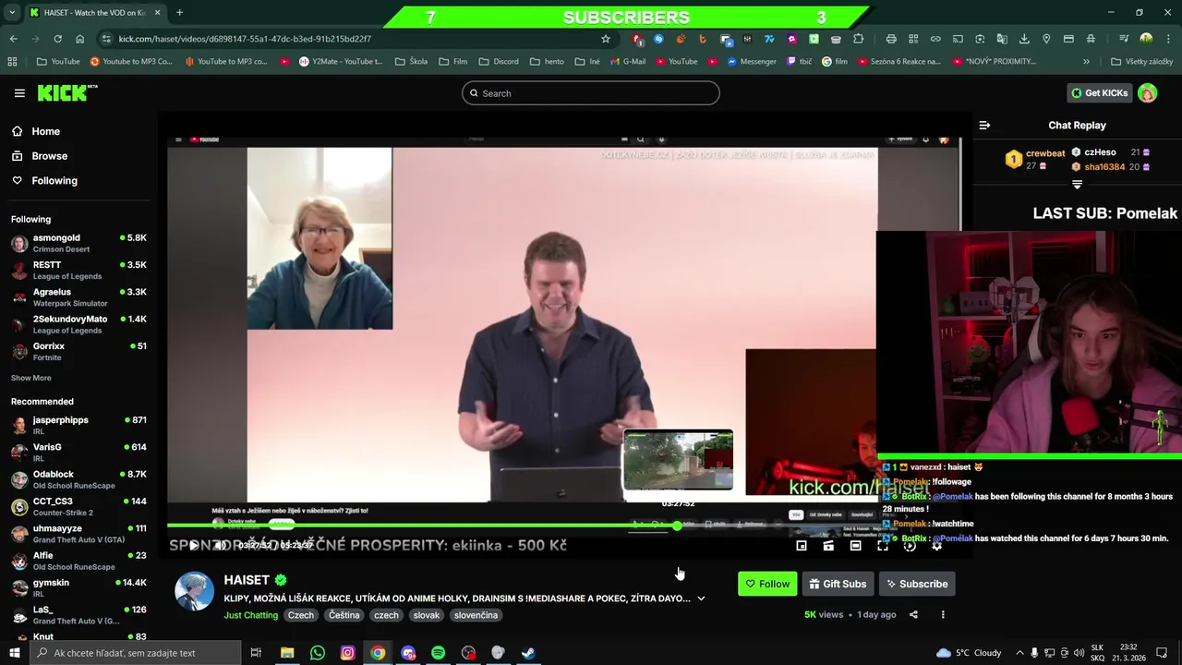Viewport: 1182px width, 665px height.
Task: Mute the video volume icon
Action: coord(220,546)
